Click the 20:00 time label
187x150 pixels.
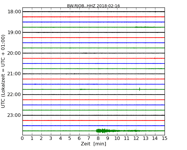click(x=14, y=53)
